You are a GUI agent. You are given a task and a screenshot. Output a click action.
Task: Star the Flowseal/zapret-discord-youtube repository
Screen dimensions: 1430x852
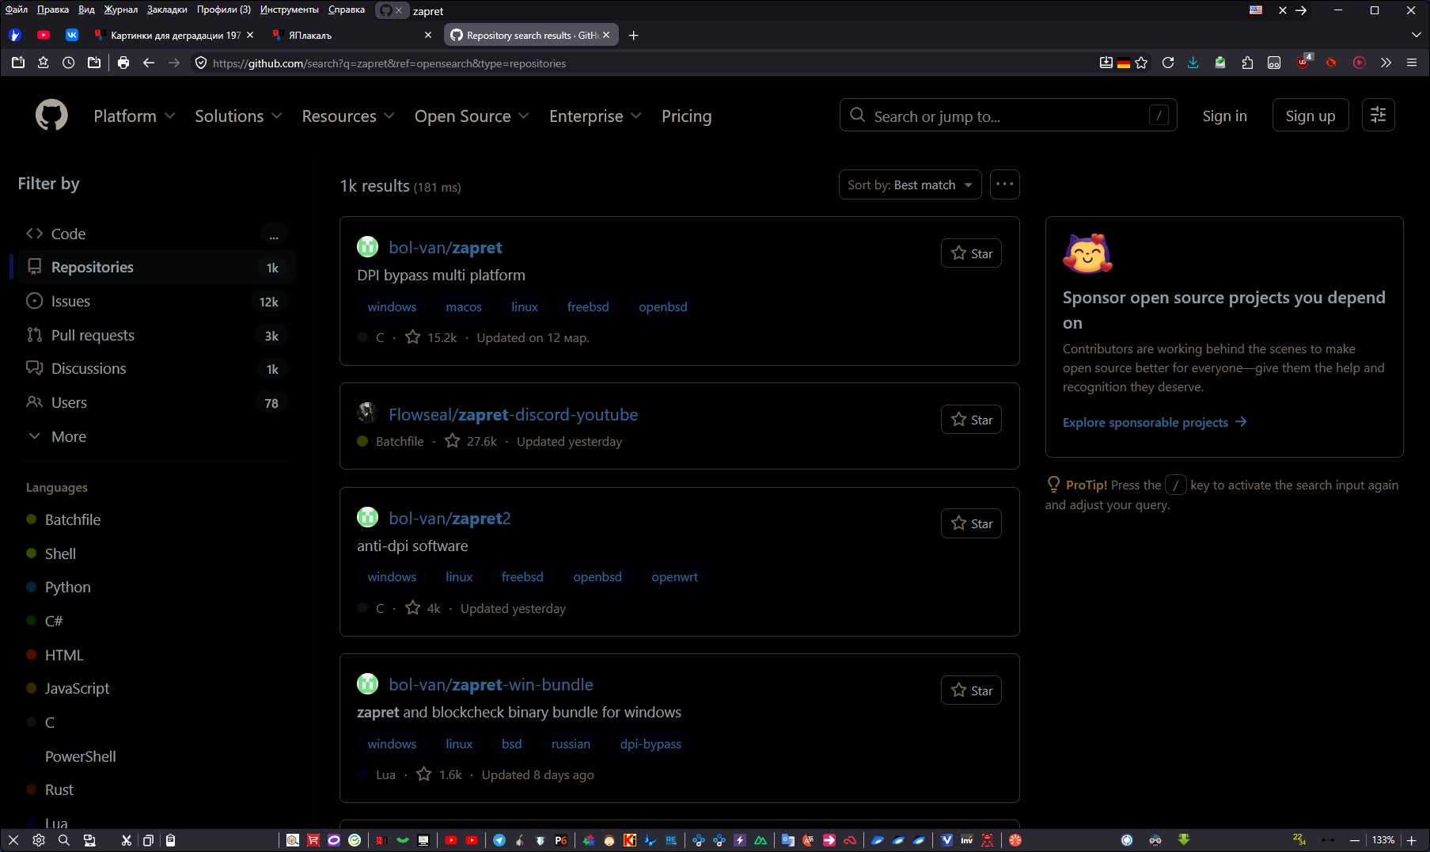coord(971,420)
